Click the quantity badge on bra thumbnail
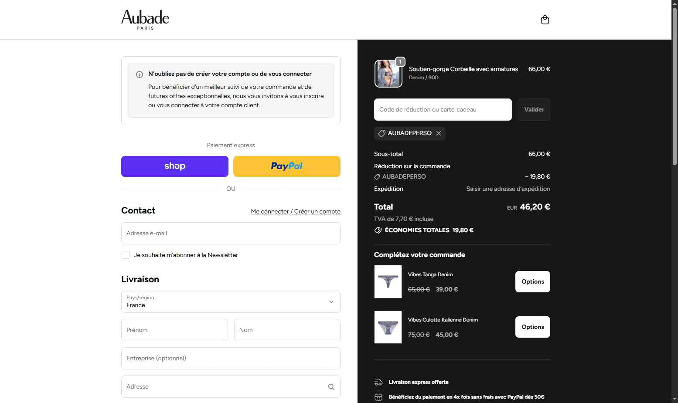Image resolution: width=678 pixels, height=403 pixels. pos(400,62)
